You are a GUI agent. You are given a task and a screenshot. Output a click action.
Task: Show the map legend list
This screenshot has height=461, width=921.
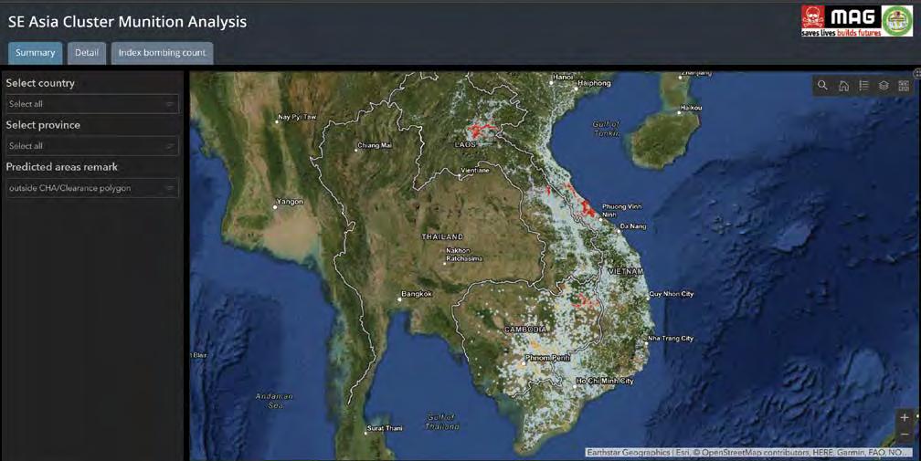(863, 86)
